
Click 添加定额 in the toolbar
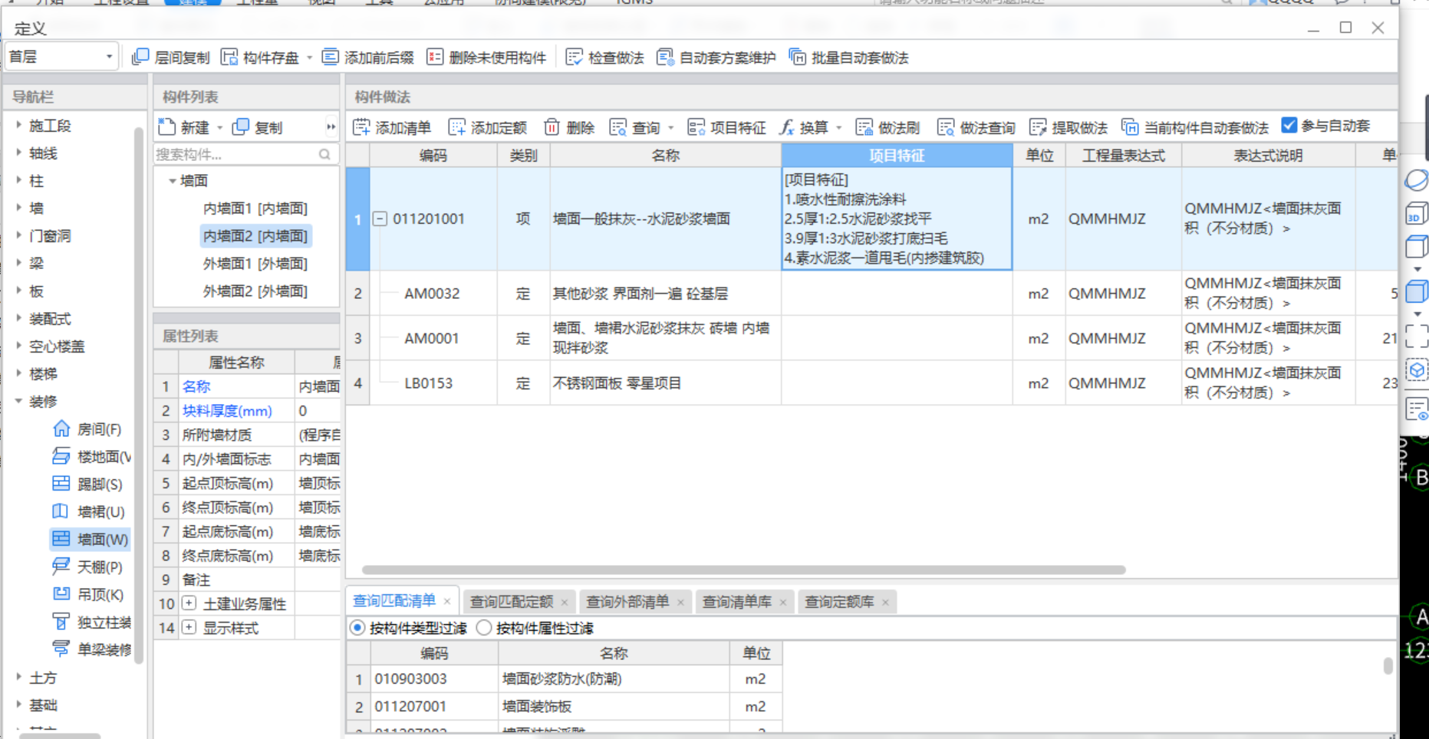(488, 127)
